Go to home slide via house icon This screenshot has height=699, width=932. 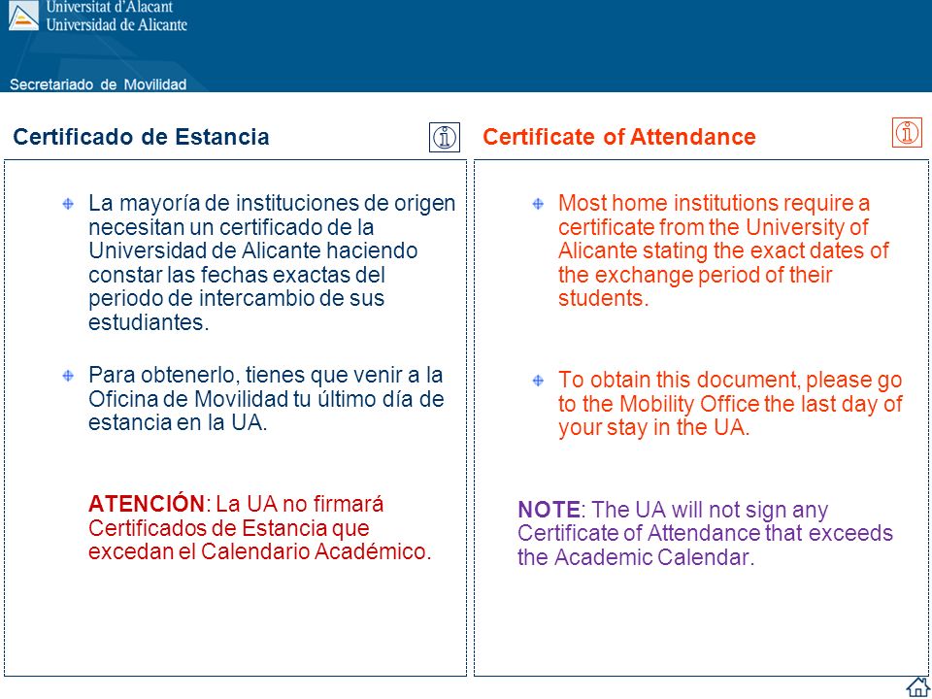click(x=917, y=687)
